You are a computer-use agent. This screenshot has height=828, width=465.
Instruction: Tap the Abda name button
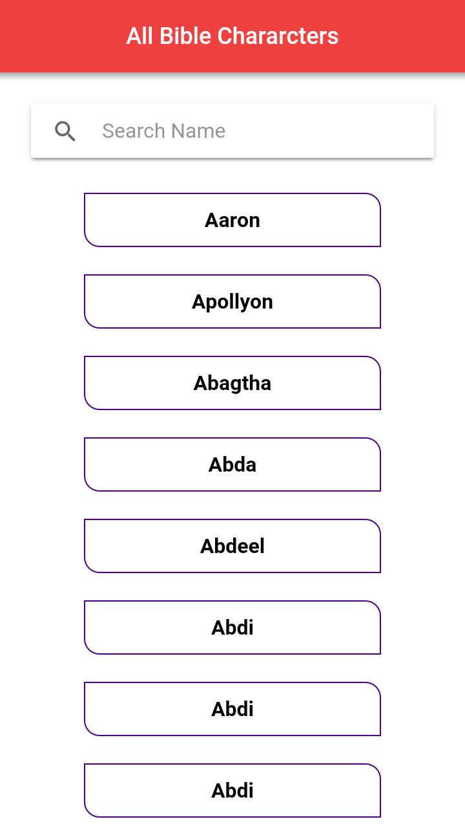(232, 464)
